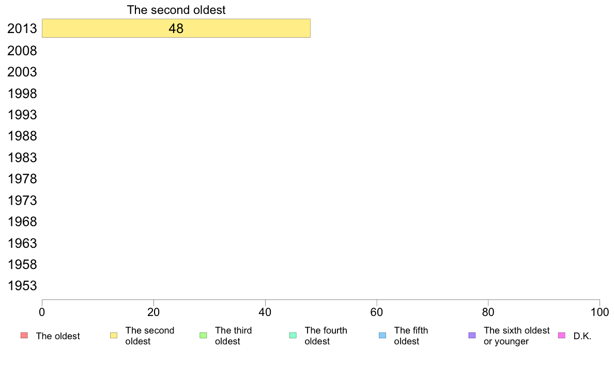The height and width of the screenshot is (380, 614).
Task: Click the 'The fifth oldest' legend text
Action: pyautogui.click(x=411, y=336)
